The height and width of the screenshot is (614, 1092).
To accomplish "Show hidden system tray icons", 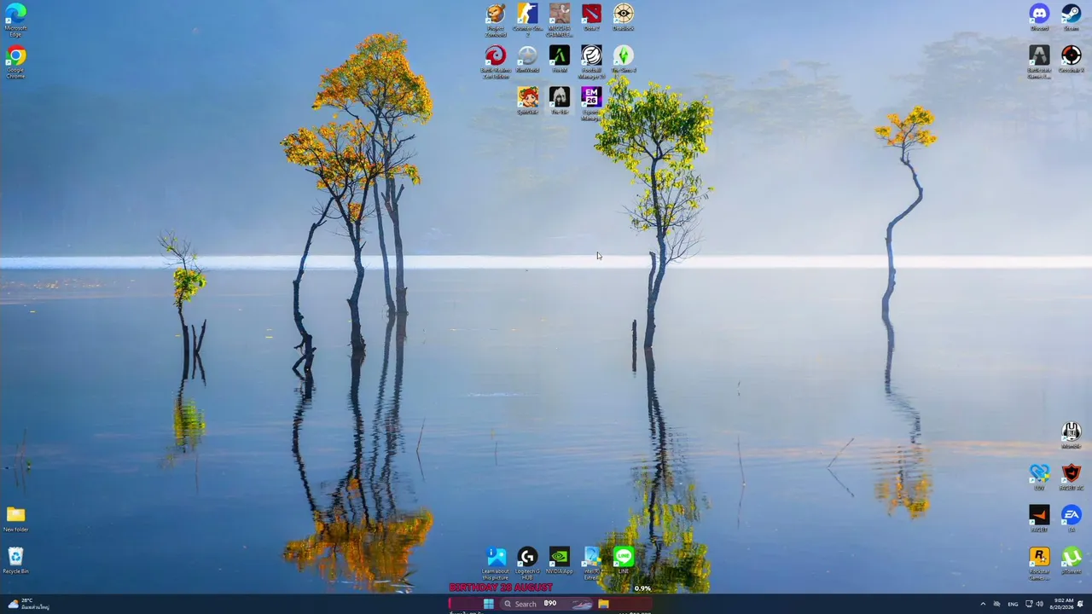I will (x=982, y=604).
